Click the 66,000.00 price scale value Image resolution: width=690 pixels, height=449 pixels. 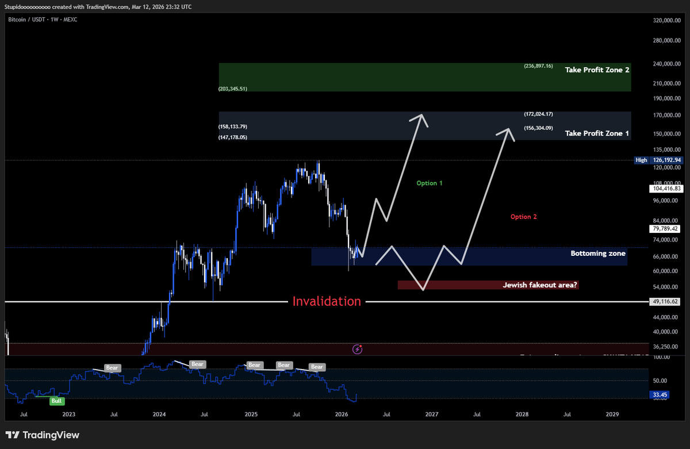click(666, 256)
